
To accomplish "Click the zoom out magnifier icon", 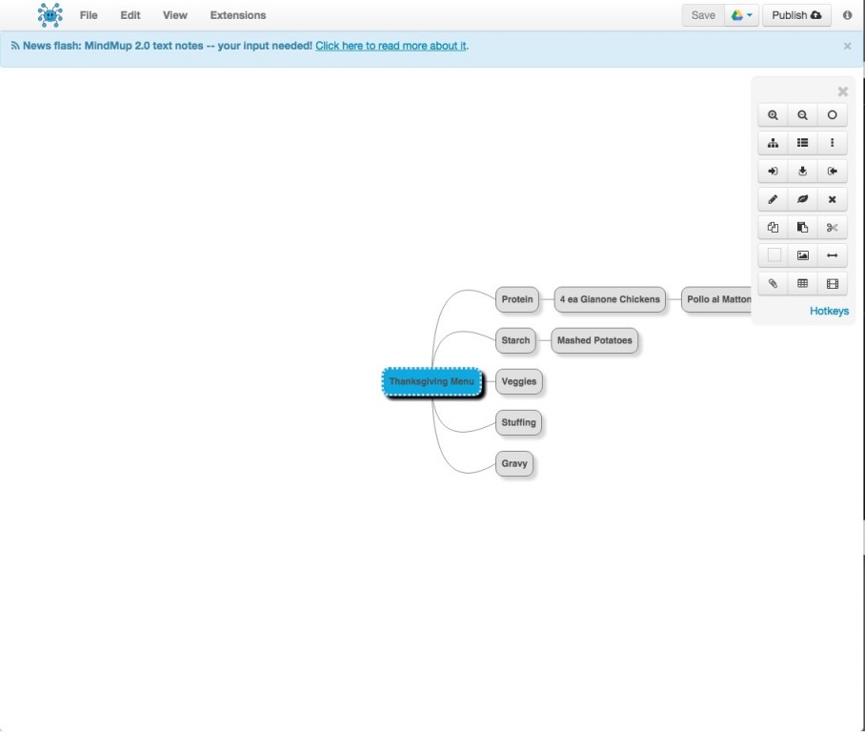I will click(802, 115).
